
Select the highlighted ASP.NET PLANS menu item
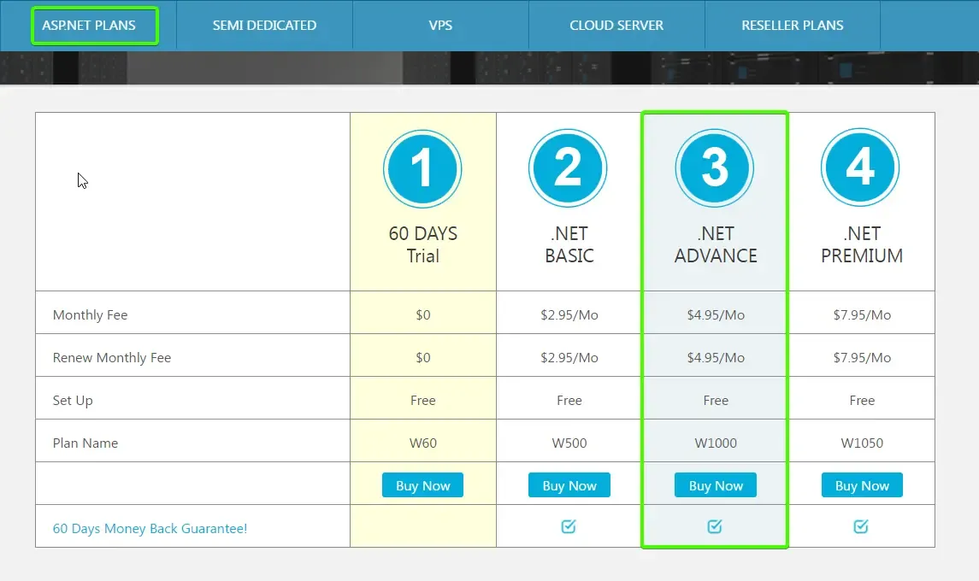coord(94,25)
